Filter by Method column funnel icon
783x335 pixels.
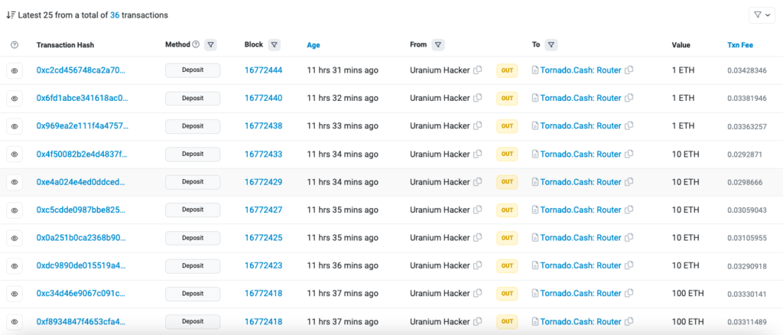(210, 44)
